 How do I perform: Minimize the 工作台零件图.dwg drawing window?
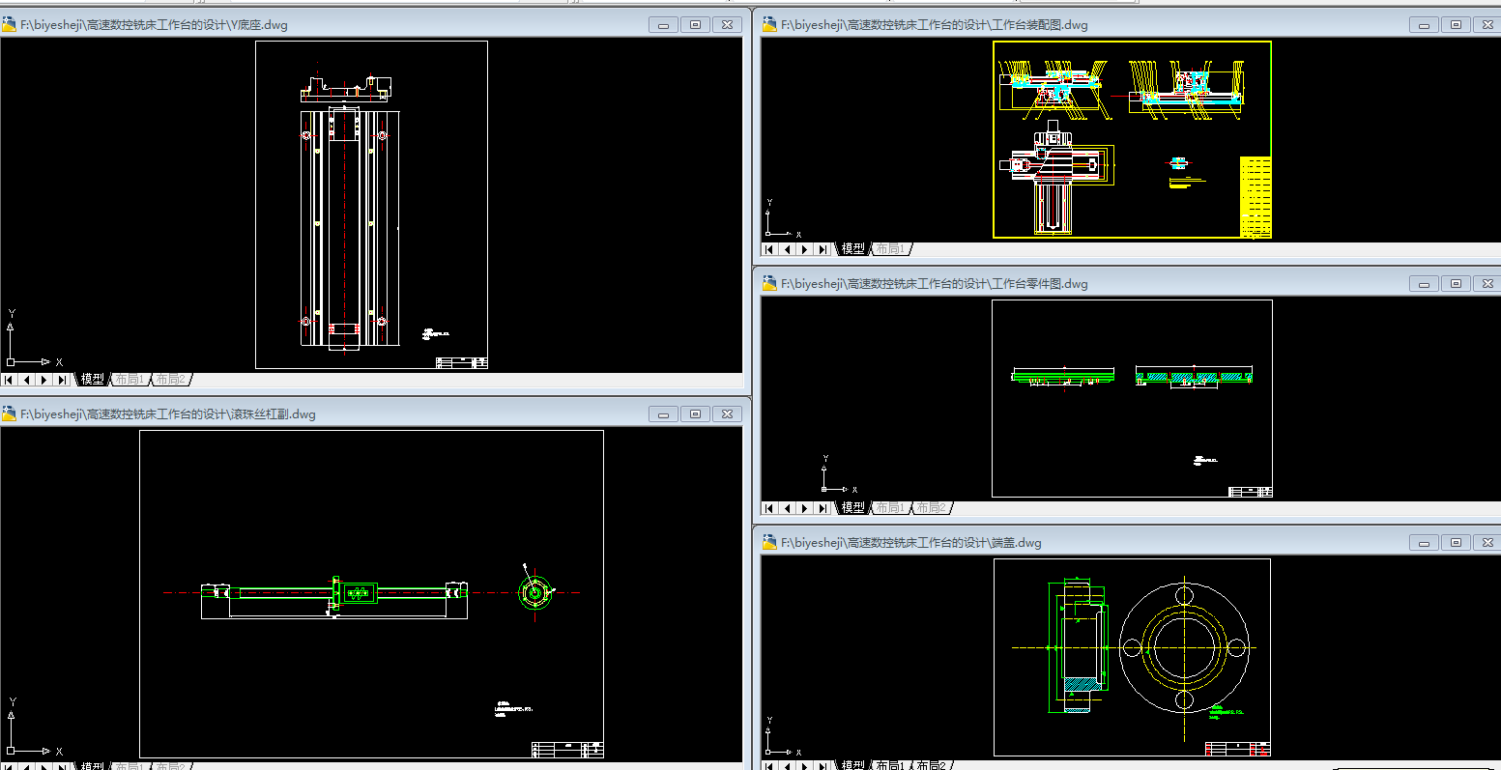pos(1424,284)
